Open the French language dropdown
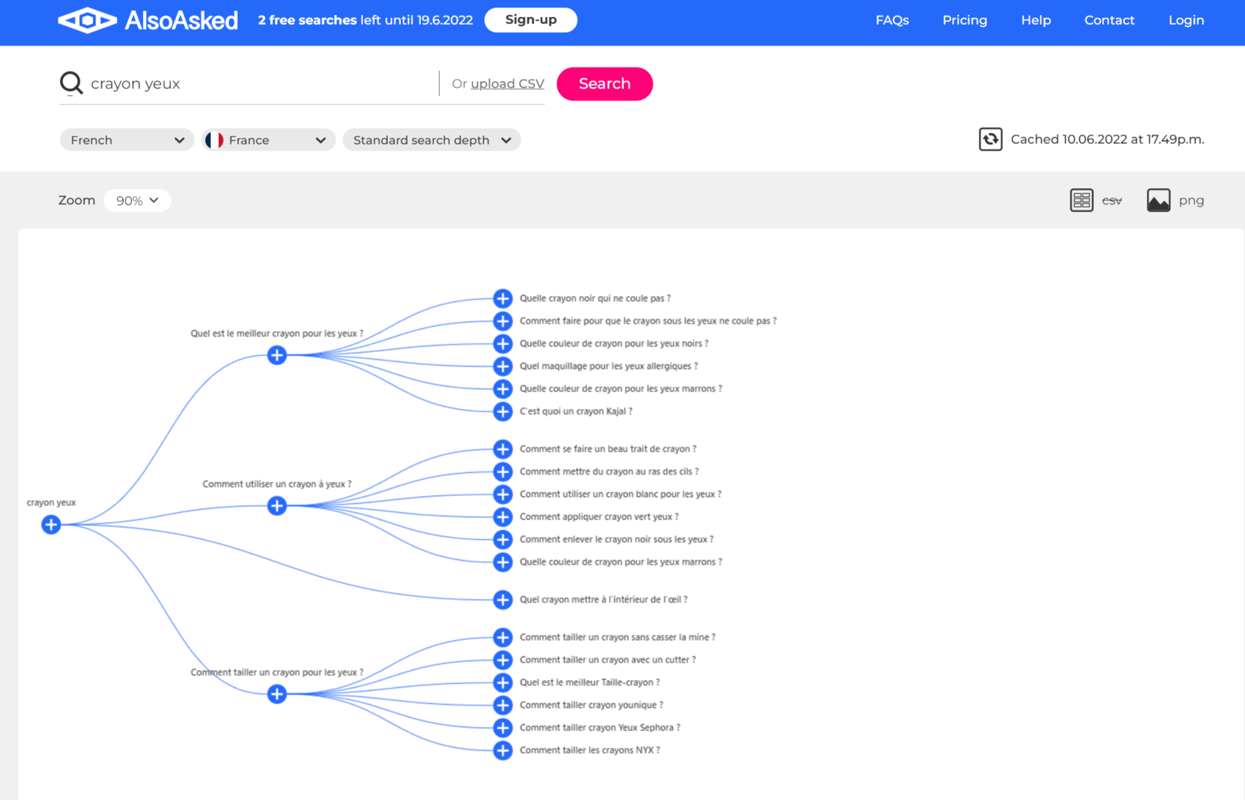Image resolution: width=1245 pixels, height=800 pixels. pos(127,140)
